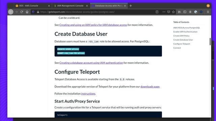The height and width of the screenshot is (121, 216).
Task: Click the white circular extension icon
Action: click(x=196, y=12)
